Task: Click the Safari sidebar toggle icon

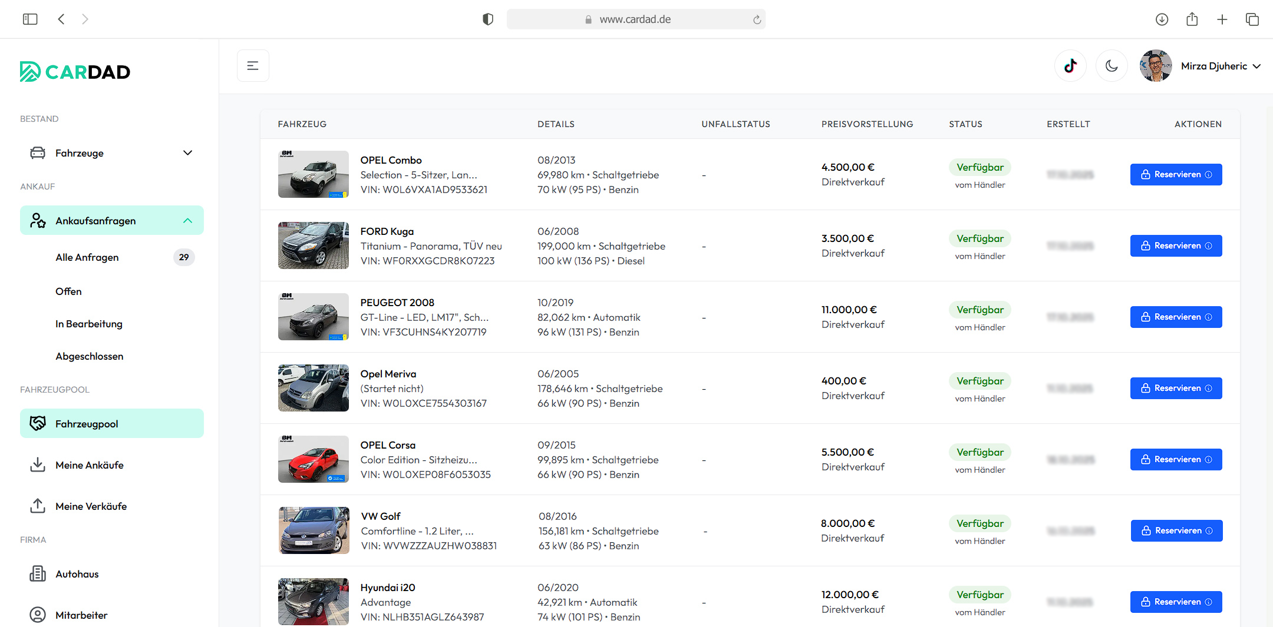Action: pyautogui.click(x=30, y=19)
